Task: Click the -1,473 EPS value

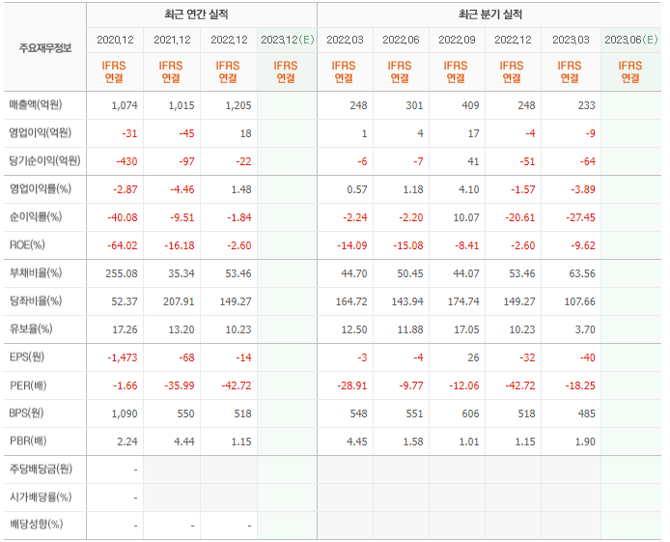Action: point(123,357)
